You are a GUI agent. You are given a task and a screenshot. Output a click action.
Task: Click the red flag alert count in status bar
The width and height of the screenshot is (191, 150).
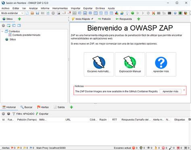[13, 148]
